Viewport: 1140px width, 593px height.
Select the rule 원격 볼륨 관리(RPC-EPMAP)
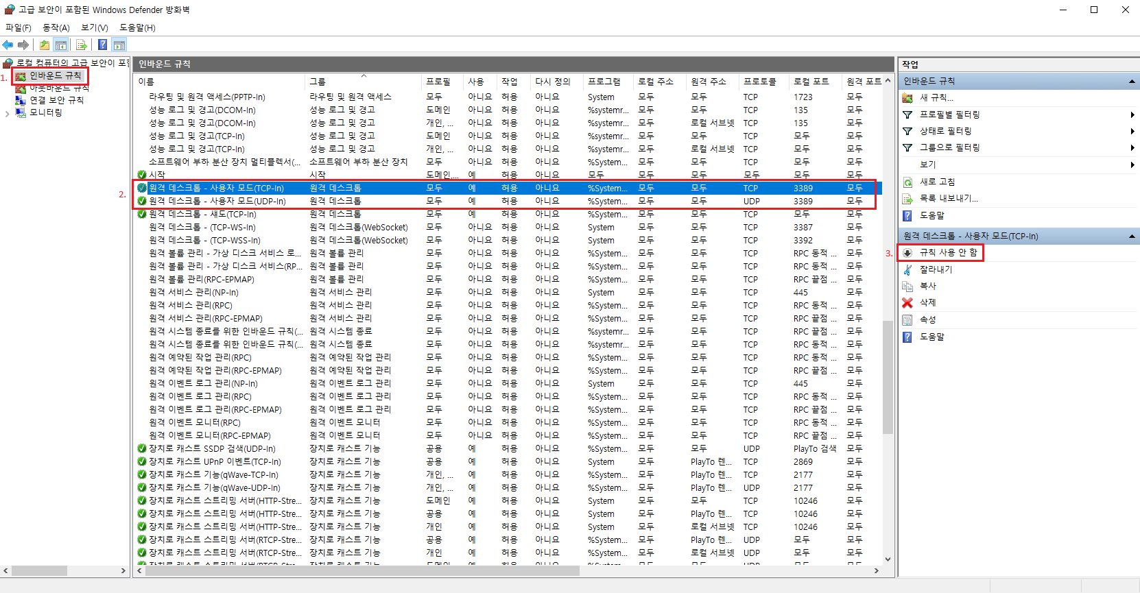point(202,279)
